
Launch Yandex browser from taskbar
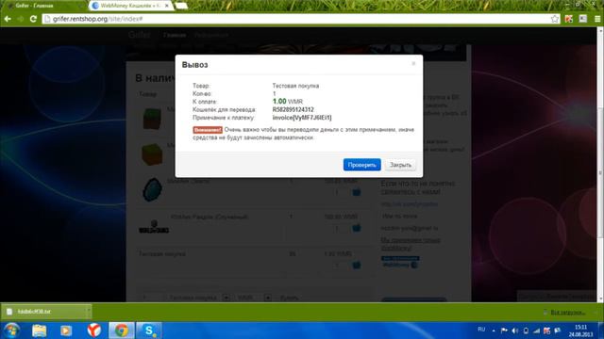[x=93, y=331]
